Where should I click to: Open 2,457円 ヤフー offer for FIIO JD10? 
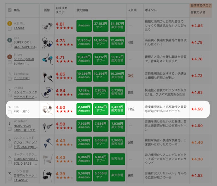tap(101, 109)
